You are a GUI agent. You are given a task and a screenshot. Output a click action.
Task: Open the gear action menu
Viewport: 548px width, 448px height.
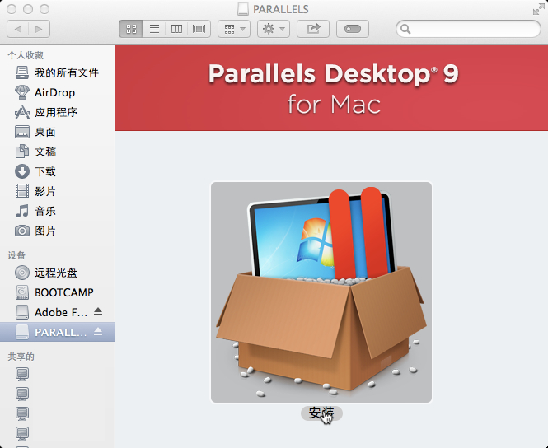coord(274,29)
